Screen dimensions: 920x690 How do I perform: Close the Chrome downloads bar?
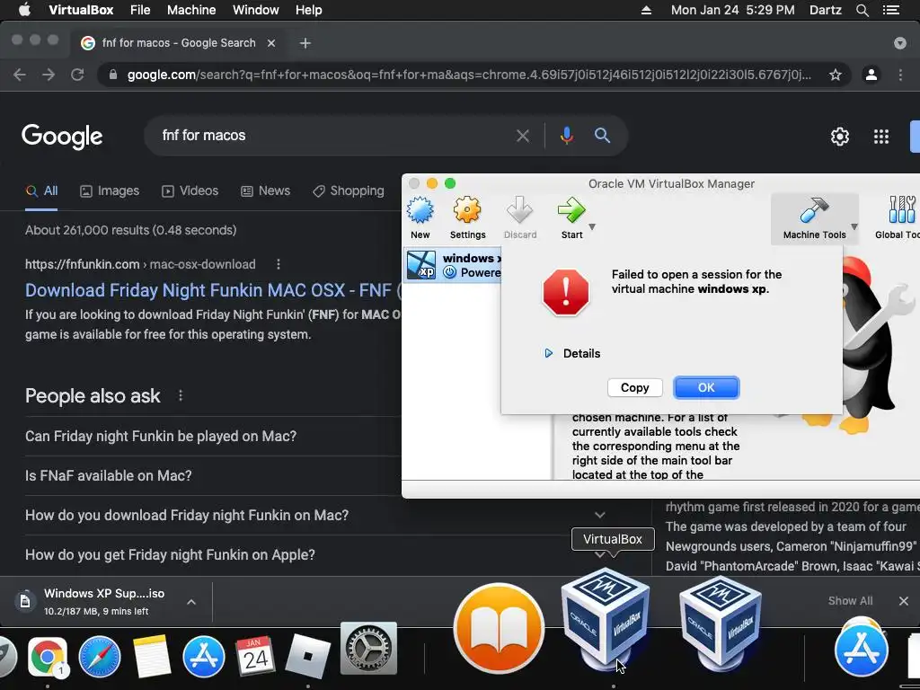(x=904, y=601)
